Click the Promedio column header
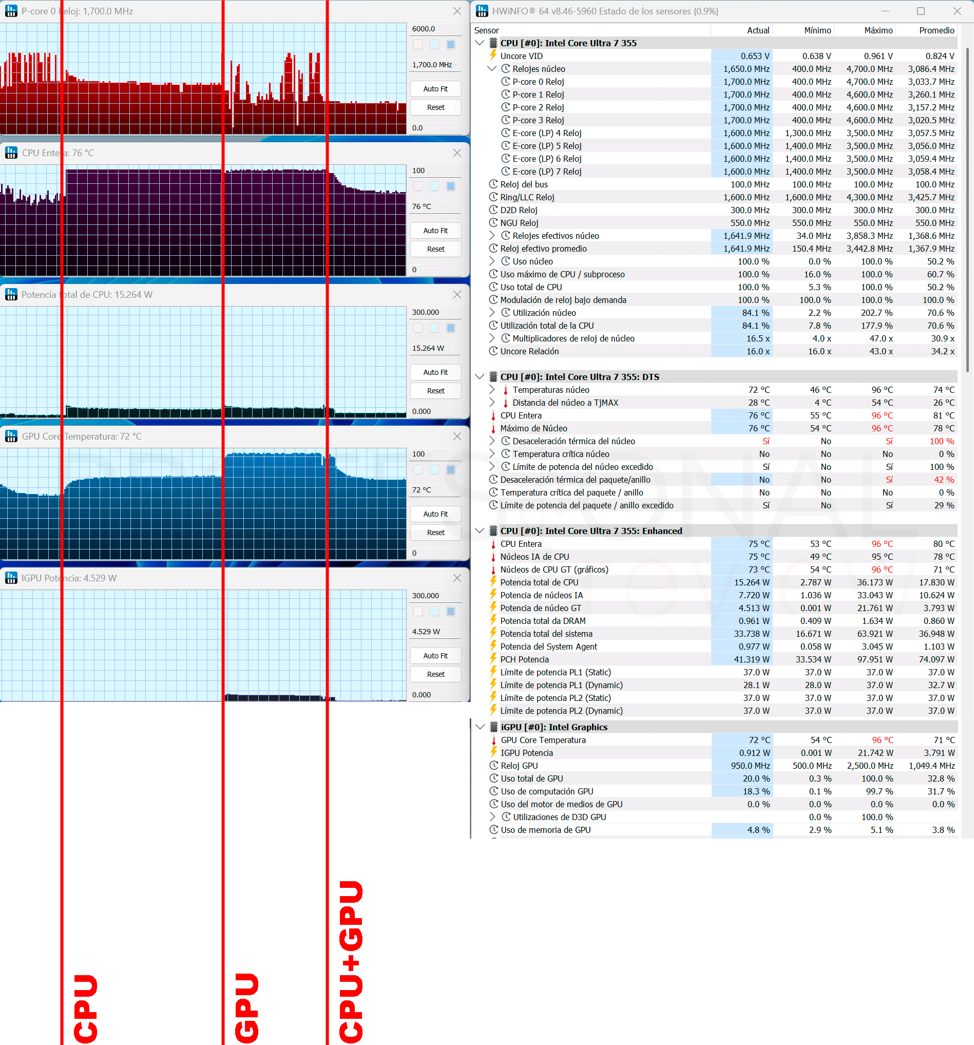The image size is (974, 1045). pyautogui.click(x=926, y=30)
